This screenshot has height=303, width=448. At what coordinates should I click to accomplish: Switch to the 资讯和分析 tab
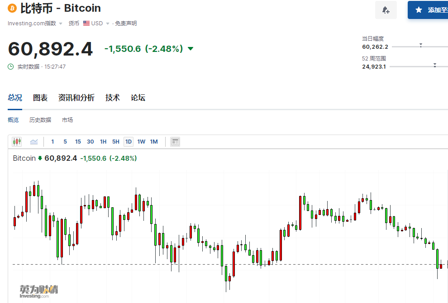(x=76, y=98)
